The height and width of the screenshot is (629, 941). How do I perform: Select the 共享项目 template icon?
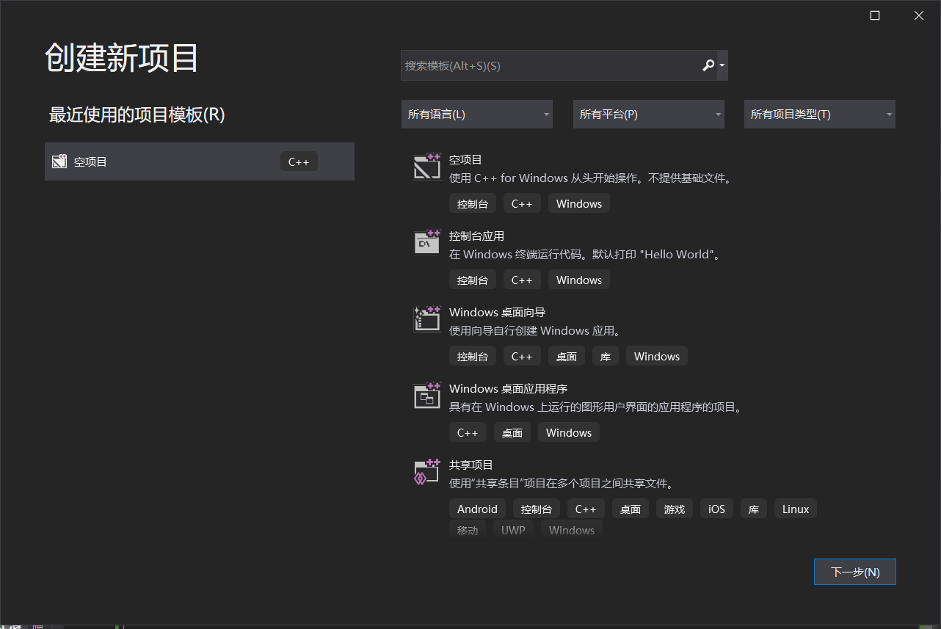point(426,471)
